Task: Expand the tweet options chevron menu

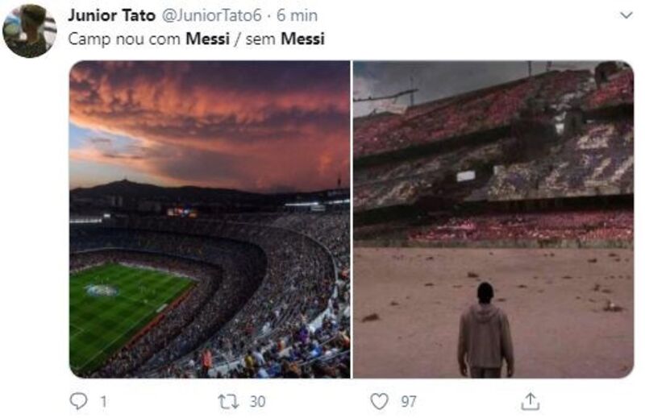Action: (x=626, y=15)
